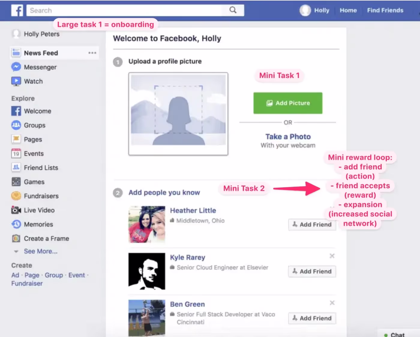Image resolution: width=420 pixels, height=337 pixels.
Task: Open Find Friends in top bar
Action: click(x=385, y=10)
